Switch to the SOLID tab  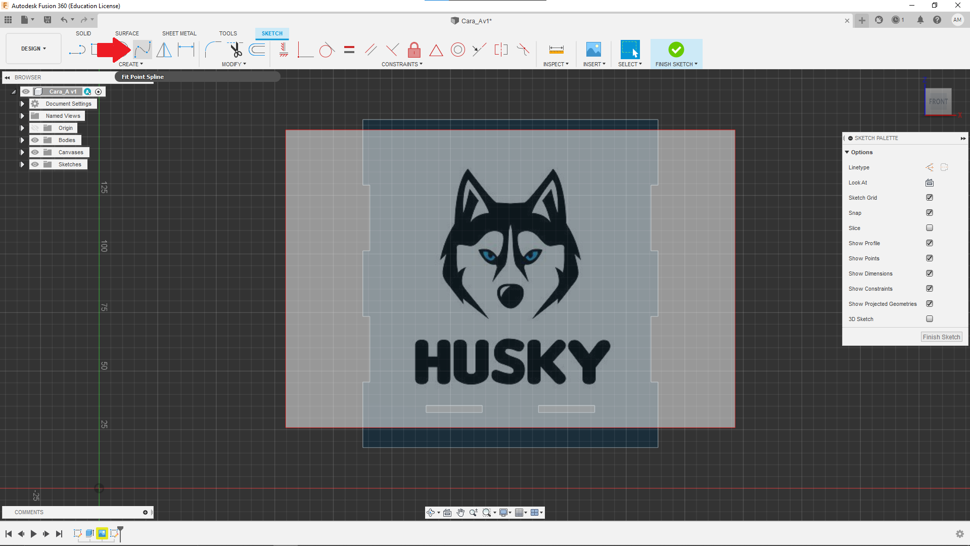(x=83, y=33)
